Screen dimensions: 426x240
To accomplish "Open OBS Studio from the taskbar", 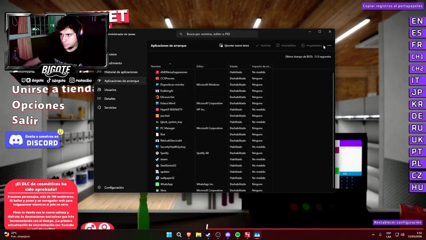I will (218, 235).
